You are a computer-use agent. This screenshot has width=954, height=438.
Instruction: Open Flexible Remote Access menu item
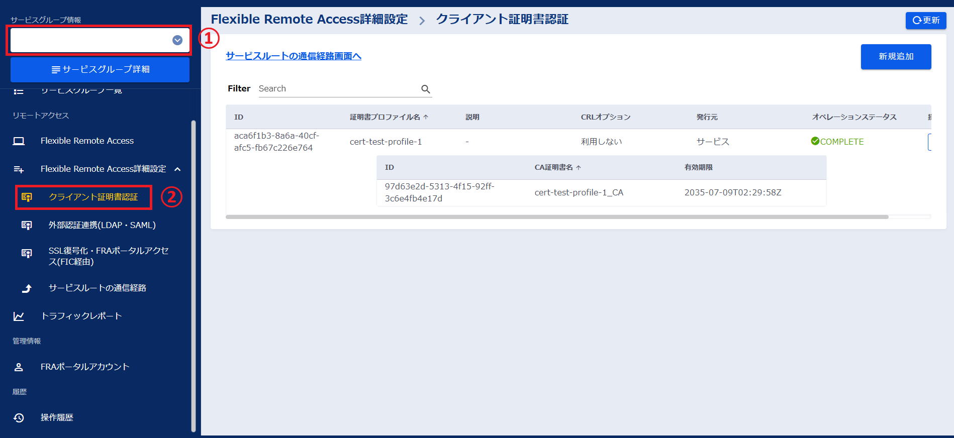pyautogui.click(x=87, y=141)
